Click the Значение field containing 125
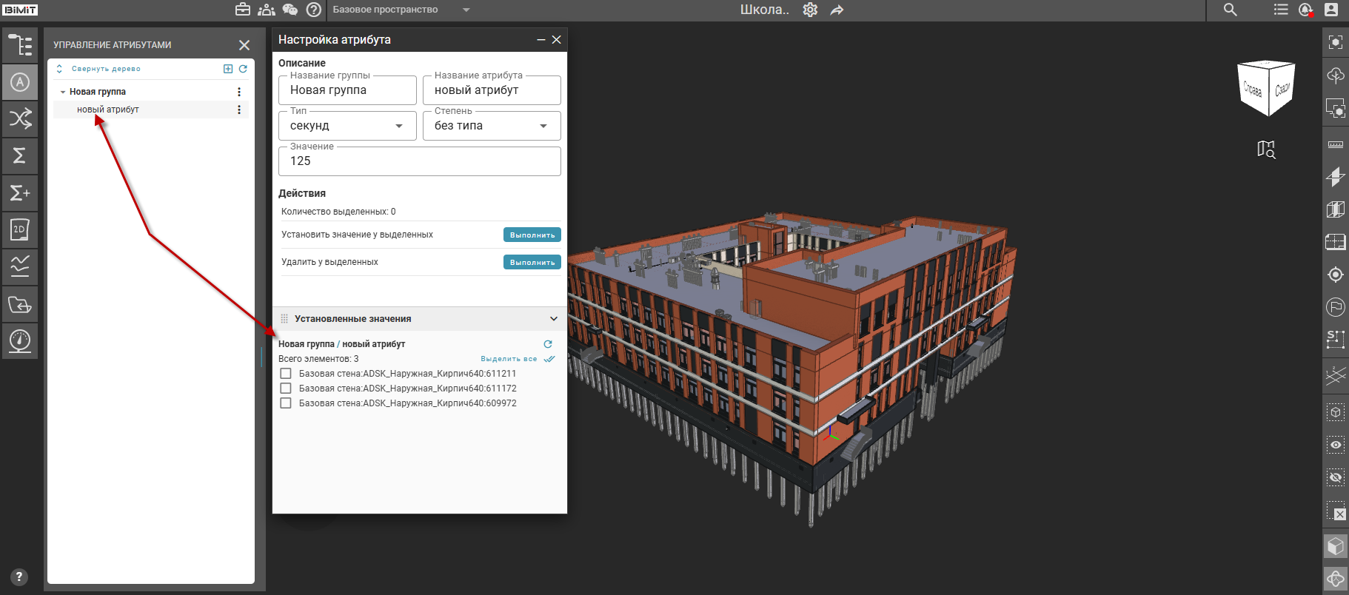The width and height of the screenshot is (1349, 595). (x=420, y=161)
